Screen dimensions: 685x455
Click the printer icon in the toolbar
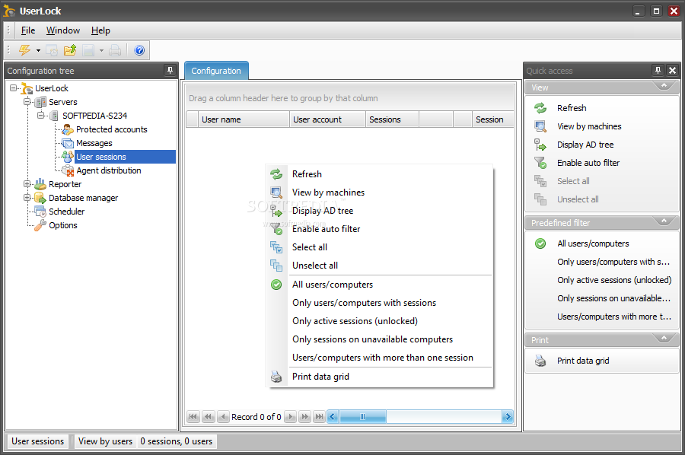(115, 50)
